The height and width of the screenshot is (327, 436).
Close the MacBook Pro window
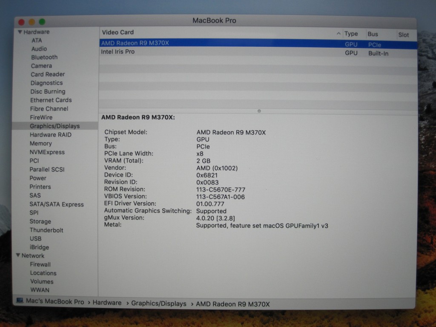tap(21, 22)
